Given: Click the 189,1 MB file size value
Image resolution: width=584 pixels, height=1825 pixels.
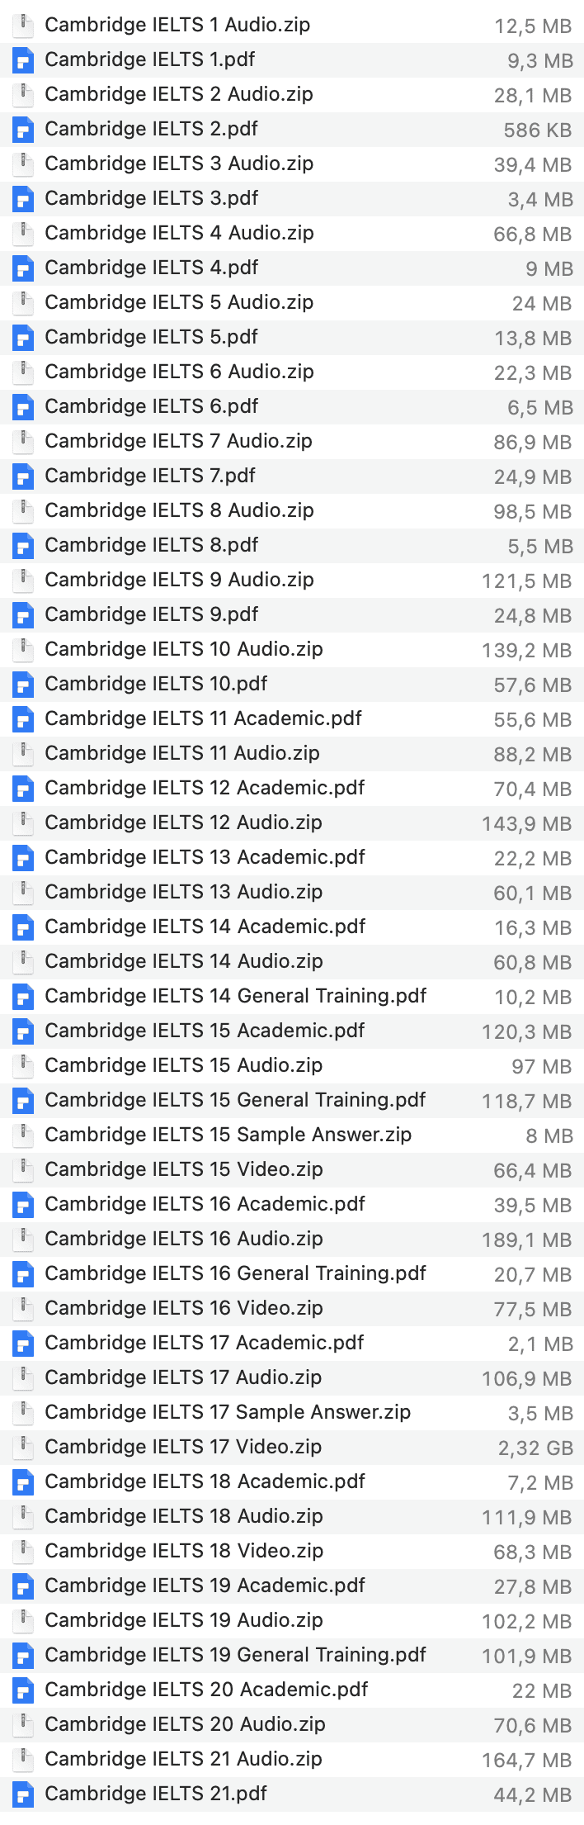Looking at the screenshot, I should tap(527, 1240).
